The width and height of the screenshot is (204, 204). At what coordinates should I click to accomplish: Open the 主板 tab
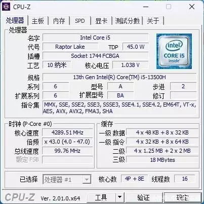(x=38, y=21)
